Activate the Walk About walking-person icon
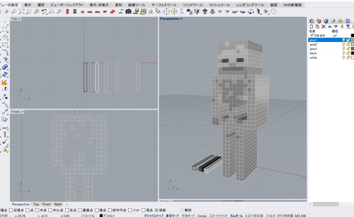This screenshot has height=217, width=354. pyautogui.click(x=259, y=12)
